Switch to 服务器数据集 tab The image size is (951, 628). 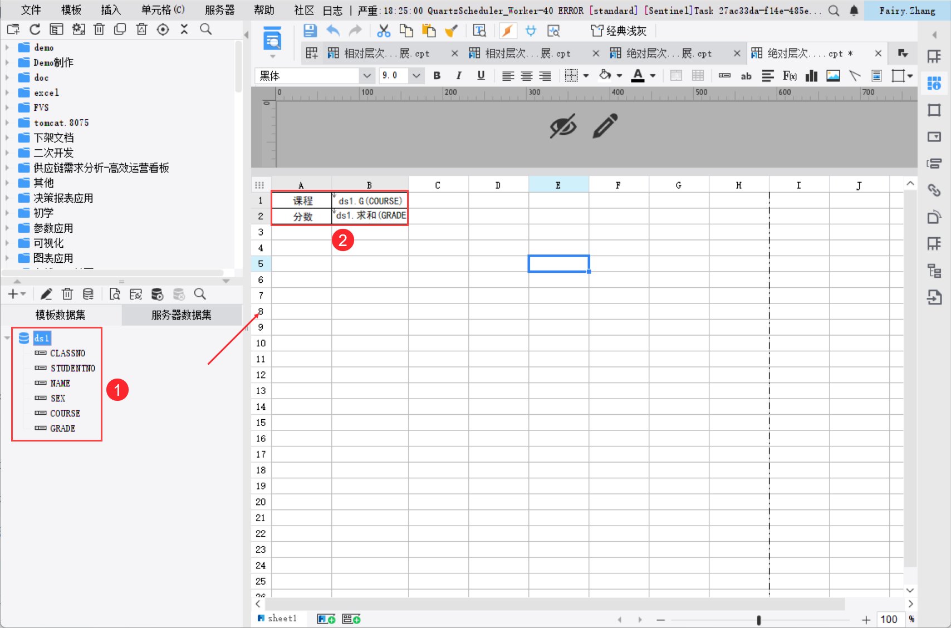(182, 315)
